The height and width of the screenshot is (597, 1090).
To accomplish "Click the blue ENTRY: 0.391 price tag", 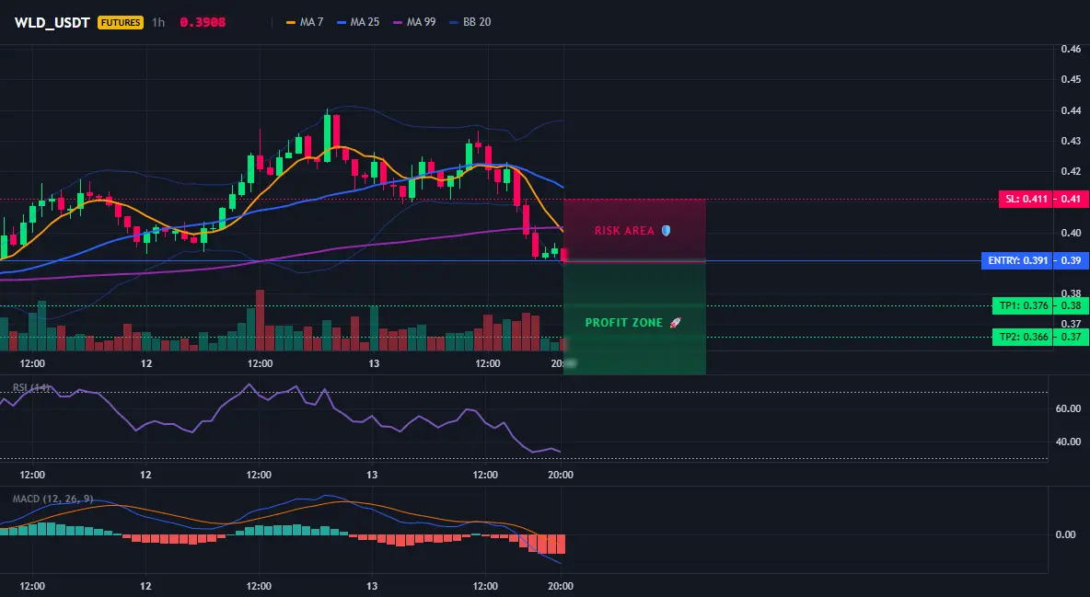I will pos(1016,261).
